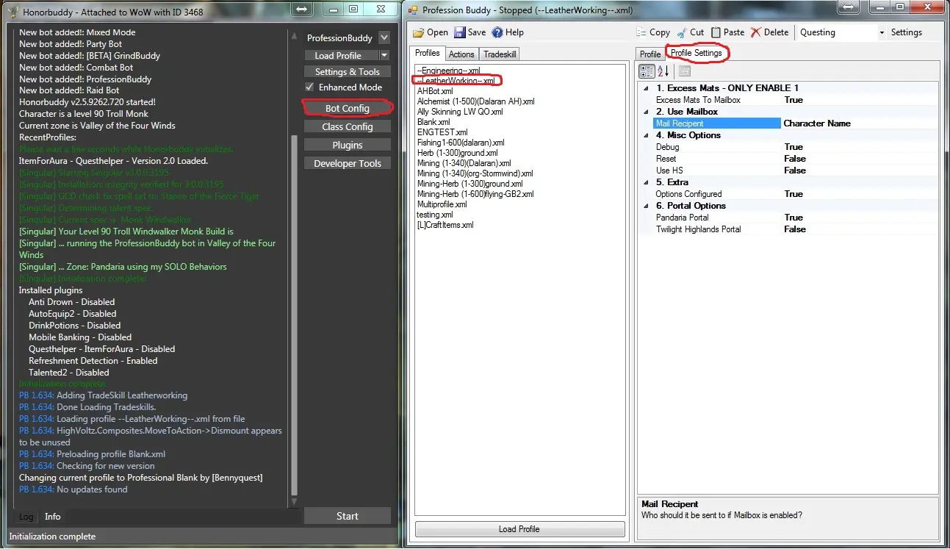
Task: Select Fishing1-600(dalaran).xml profile
Action: tap(461, 143)
